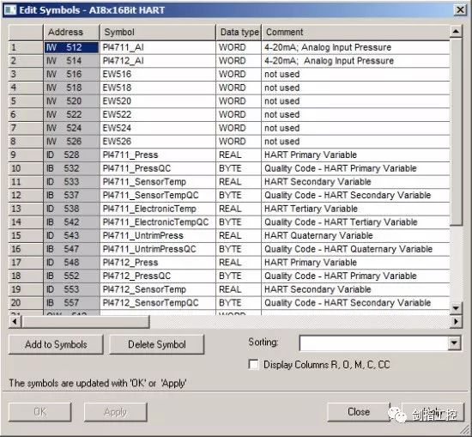Select the address cell IW 512
Screen dimensions: 472x437
71,47
